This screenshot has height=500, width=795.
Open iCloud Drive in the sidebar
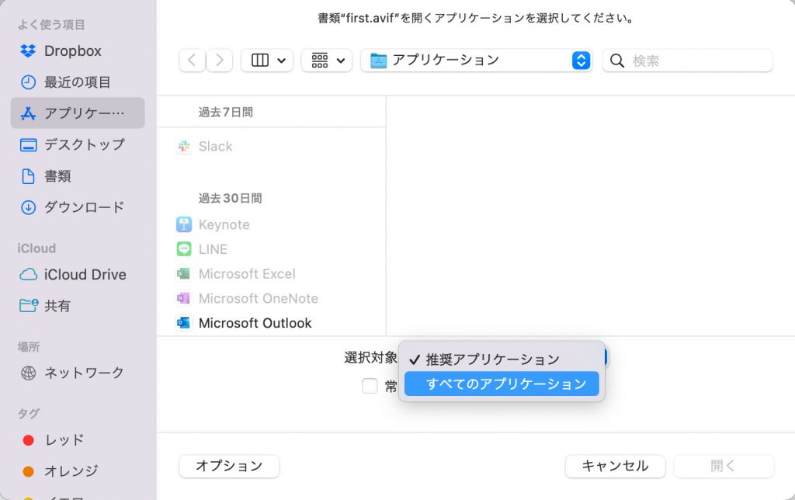point(78,274)
